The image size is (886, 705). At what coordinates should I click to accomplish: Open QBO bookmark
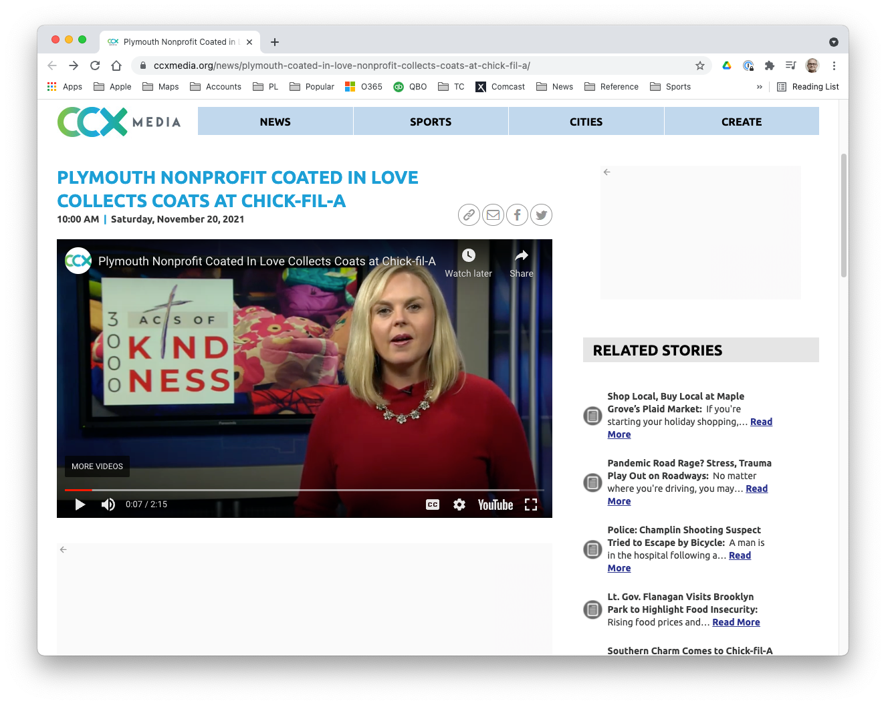coord(410,87)
